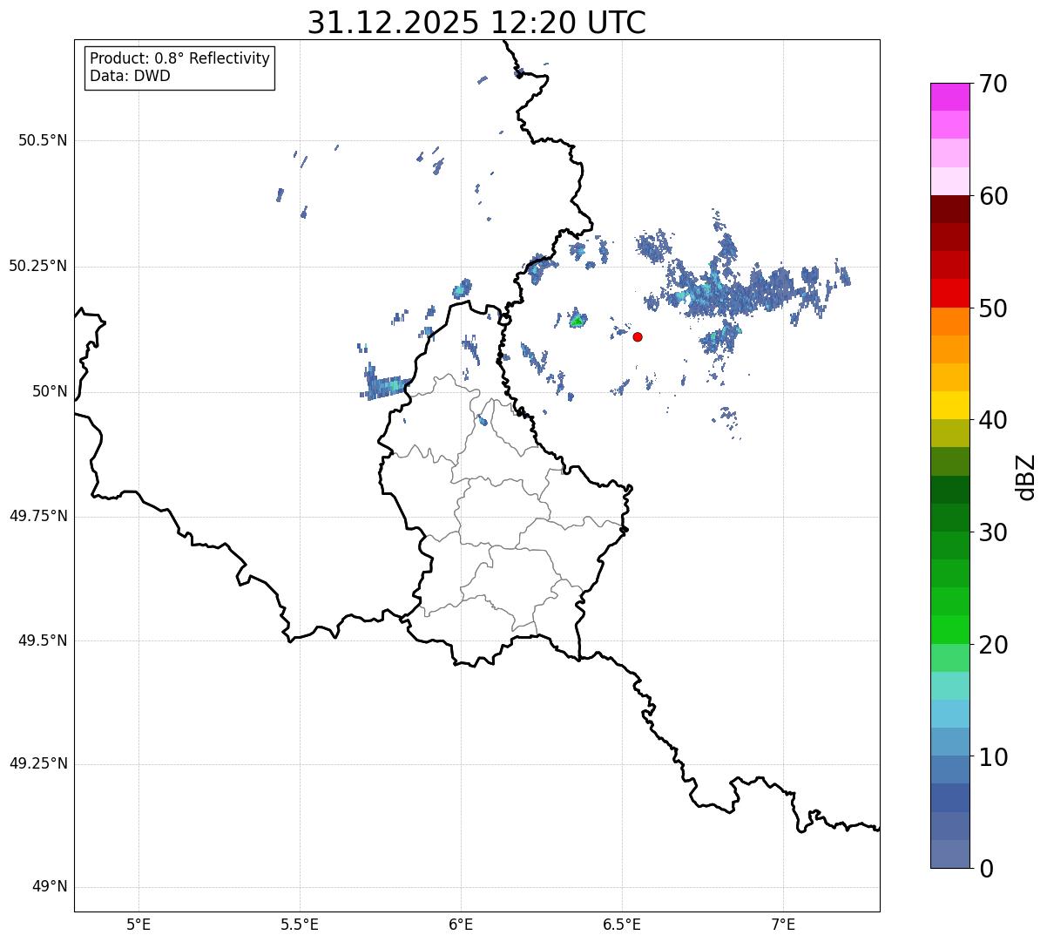
Task: Click the dark maroon colorbar swatch near 60
Action: click(x=950, y=209)
